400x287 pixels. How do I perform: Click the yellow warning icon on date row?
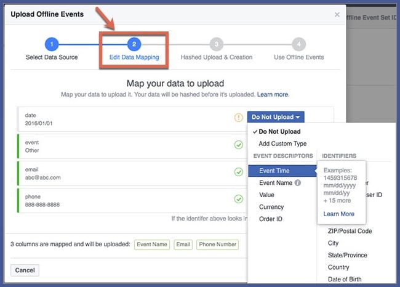239,118
